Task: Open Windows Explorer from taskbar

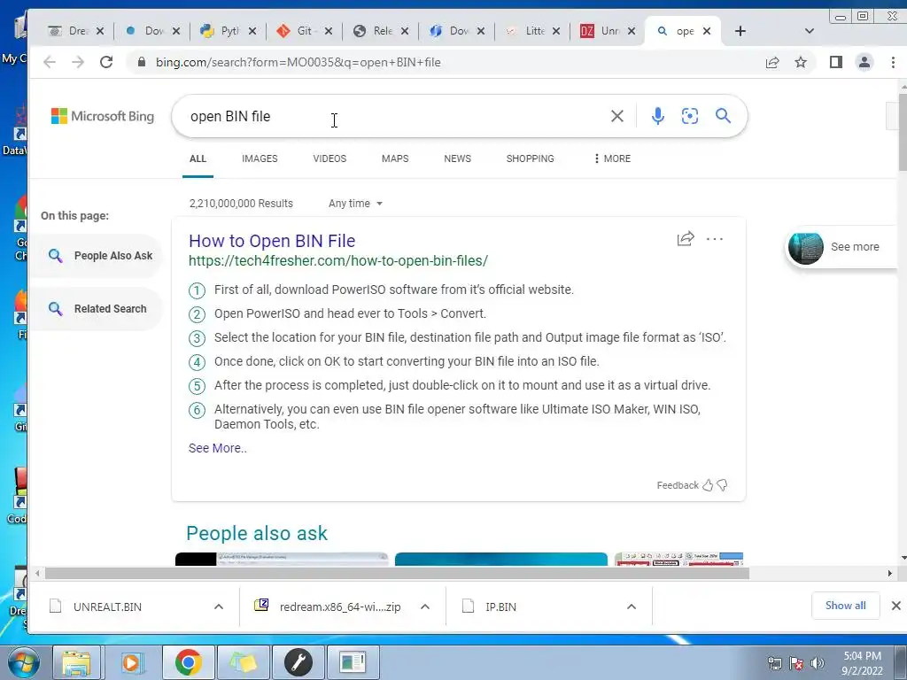Action: point(76,662)
